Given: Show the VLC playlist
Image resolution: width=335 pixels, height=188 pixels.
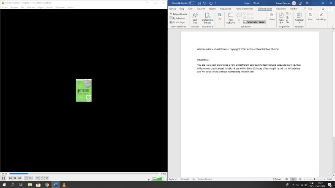Looking at the screenshot, I should (x=38, y=178).
